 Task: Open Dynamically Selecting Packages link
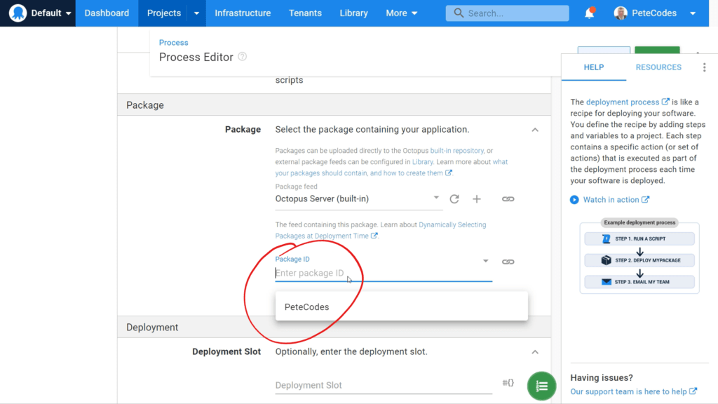tap(381, 230)
